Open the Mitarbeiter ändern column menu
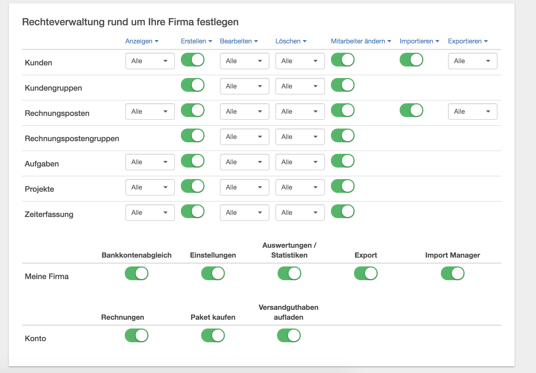The width and height of the screenshot is (536, 373). coord(361,41)
